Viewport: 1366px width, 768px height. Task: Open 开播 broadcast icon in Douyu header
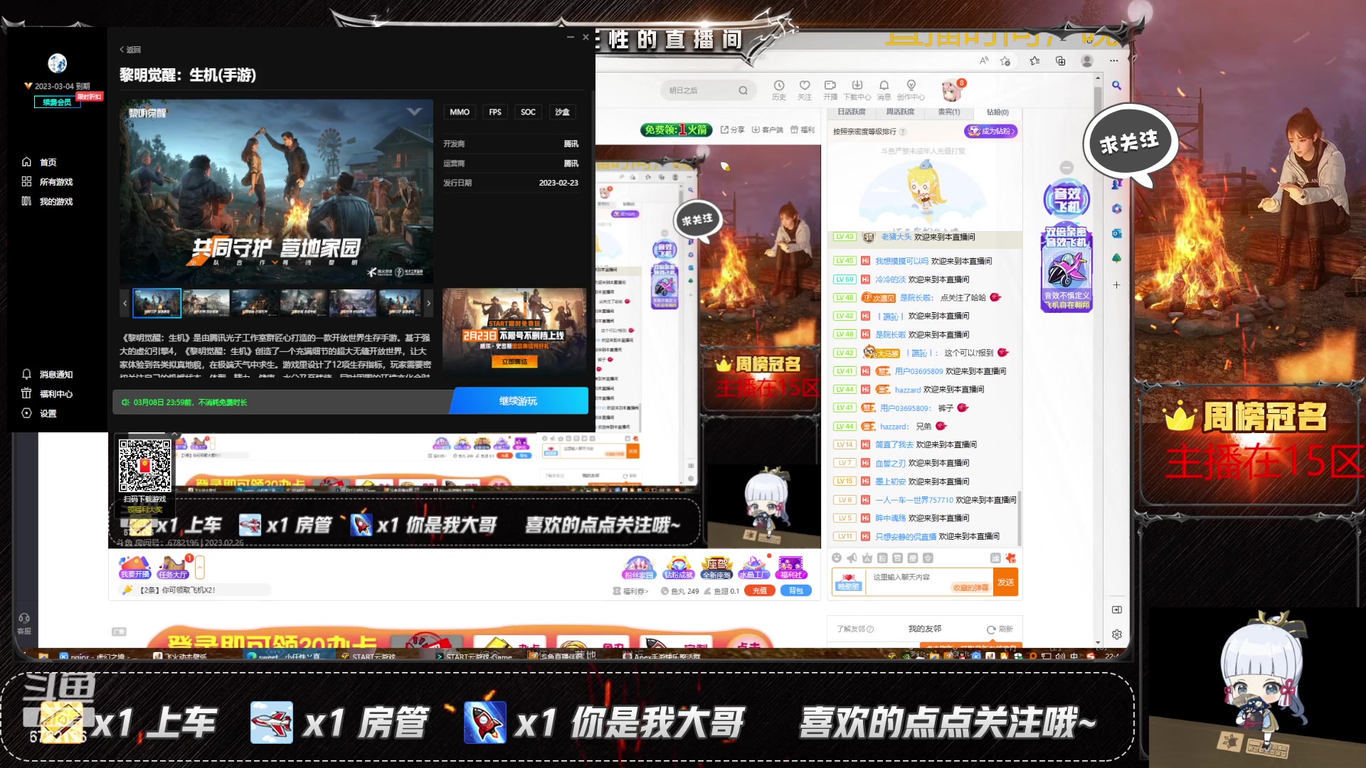[x=830, y=90]
